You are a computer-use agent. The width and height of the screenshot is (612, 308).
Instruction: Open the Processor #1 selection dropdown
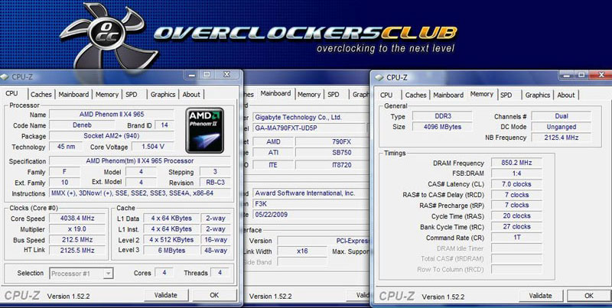coord(81,274)
